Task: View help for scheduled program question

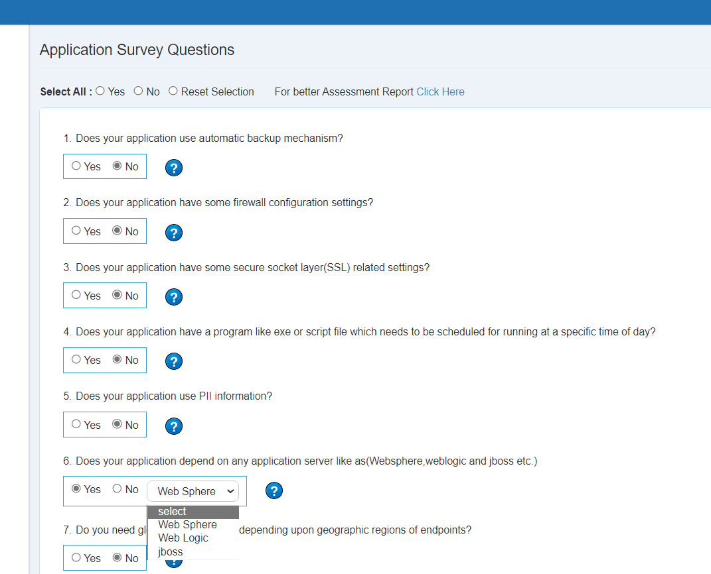Action: click(x=174, y=361)
